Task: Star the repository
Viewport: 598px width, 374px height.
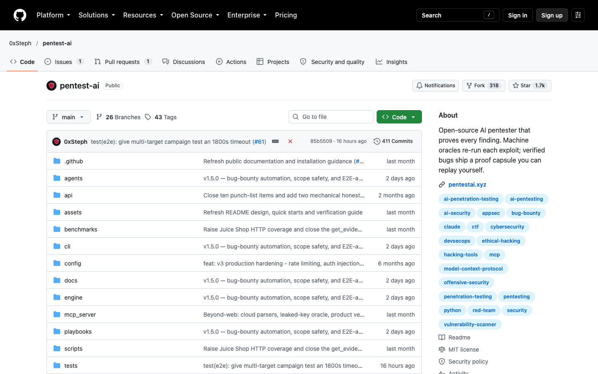Action: pos(530,86)
